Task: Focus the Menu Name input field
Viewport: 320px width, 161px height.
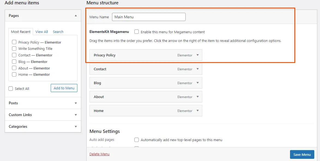Action: (x=149, y=17)
